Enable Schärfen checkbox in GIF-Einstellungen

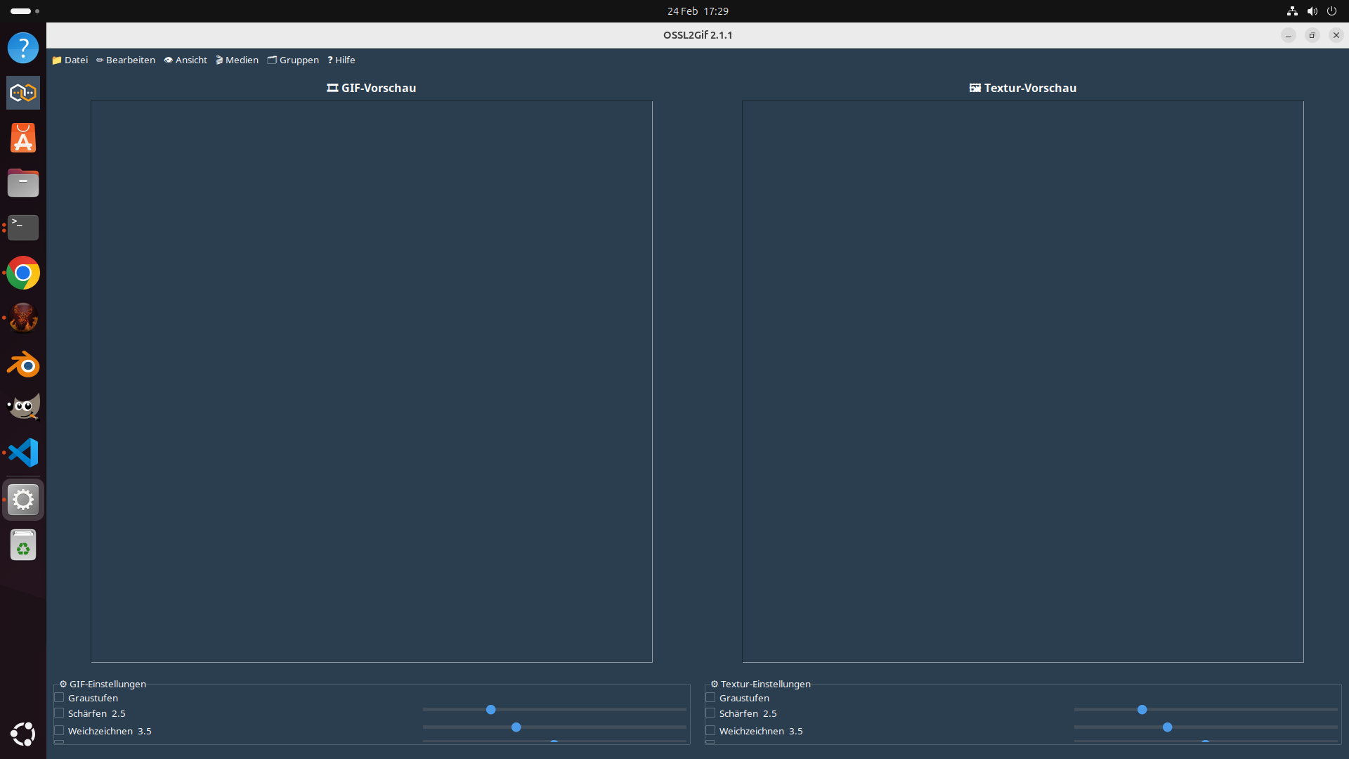(60, 713)
